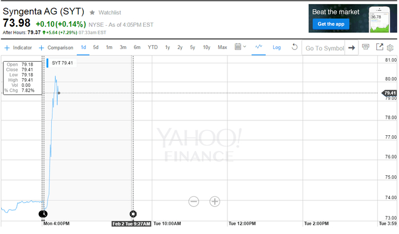
Task: Click the Get the app button
Action: (x=331, y=24)
